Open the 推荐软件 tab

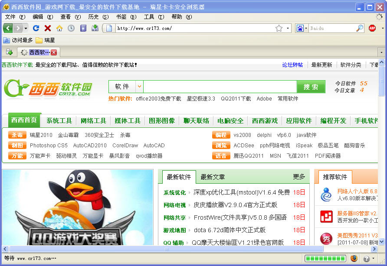pyautogui.click(x=335, y=177)
